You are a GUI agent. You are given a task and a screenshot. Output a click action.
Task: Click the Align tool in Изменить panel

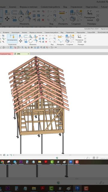[x=20, y=36]
